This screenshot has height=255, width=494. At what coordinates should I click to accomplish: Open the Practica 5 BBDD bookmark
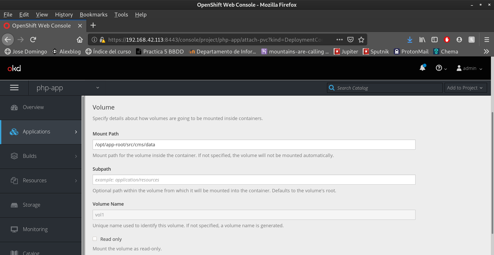point(160,52)
